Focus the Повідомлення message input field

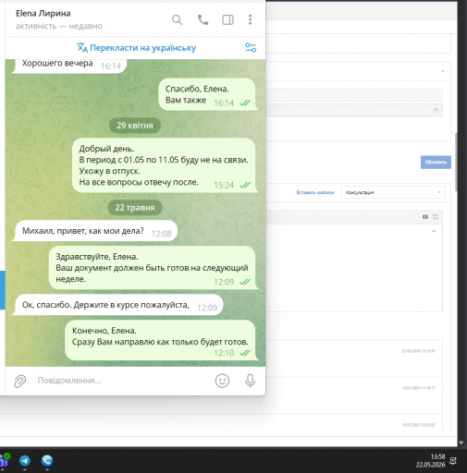click(x=123, y=381)
